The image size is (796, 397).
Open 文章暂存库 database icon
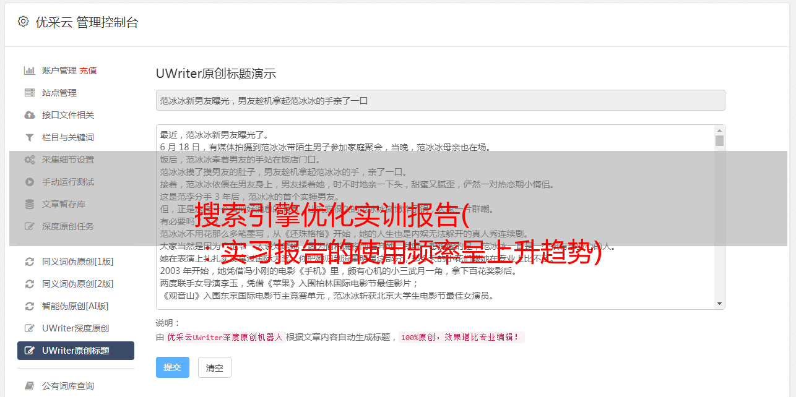point(29,204)
